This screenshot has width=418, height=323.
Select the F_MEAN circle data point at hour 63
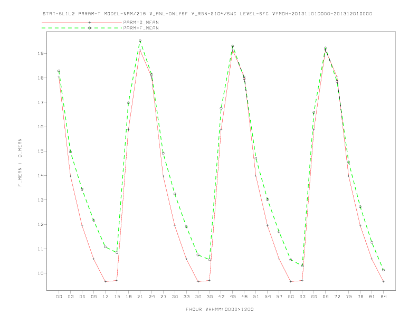point(302,265)
